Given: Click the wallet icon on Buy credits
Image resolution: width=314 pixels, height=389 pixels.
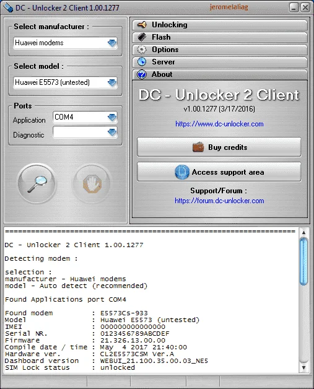Looking at the screenshot, I should tap(198, 147).
